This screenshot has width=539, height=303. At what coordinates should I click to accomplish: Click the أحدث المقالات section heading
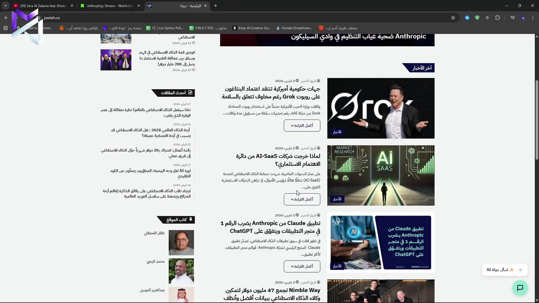click(x=173, y=93)
